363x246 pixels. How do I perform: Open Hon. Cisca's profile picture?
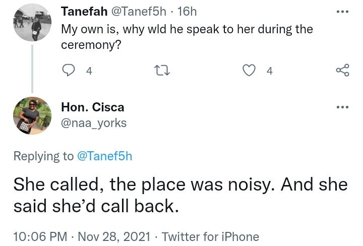coord(32,116)
